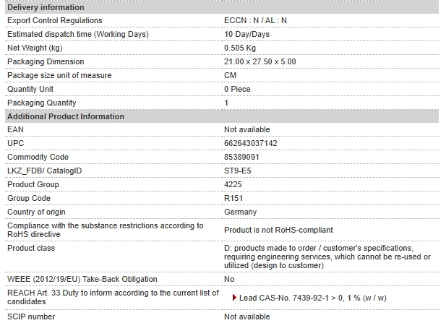Click the Country of origin value Germany

[x=240, y=212]
